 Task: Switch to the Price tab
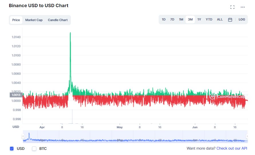pos(16,20)
